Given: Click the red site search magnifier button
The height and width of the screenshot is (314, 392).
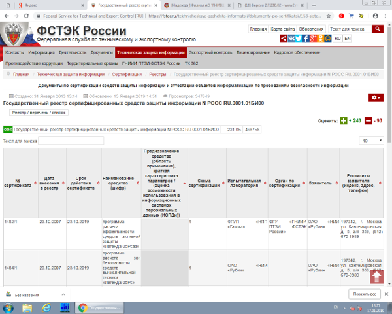Looking at the screenshot, I should [378, 29].
